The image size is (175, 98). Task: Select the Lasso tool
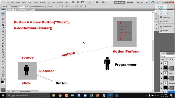click(x=3, y=19)
